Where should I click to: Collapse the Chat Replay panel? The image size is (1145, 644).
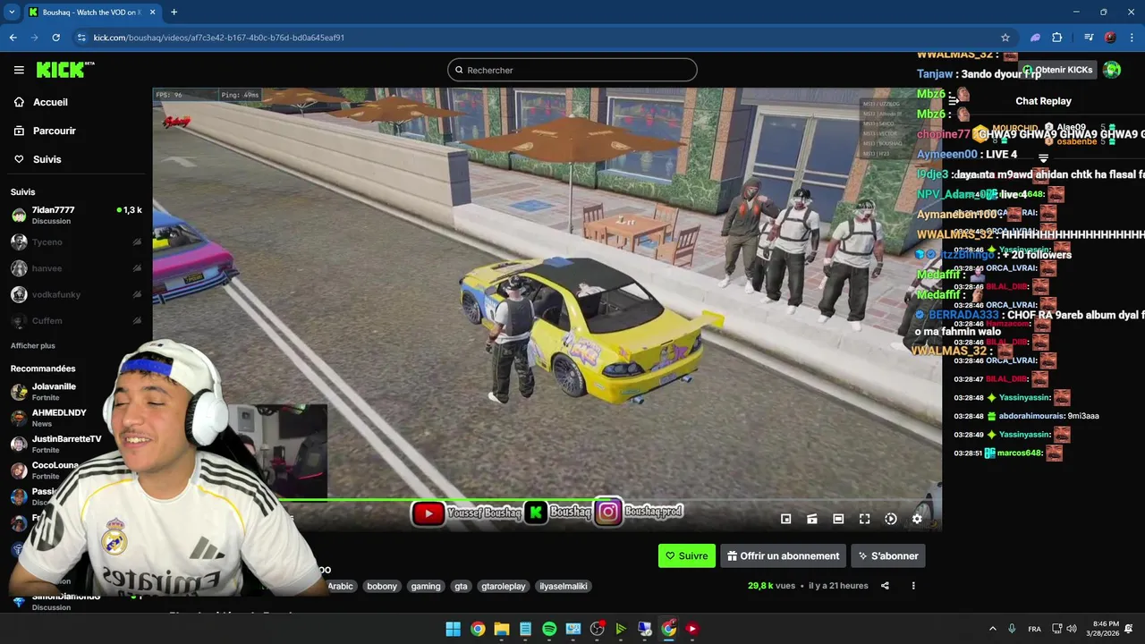[x=954, y=101]
